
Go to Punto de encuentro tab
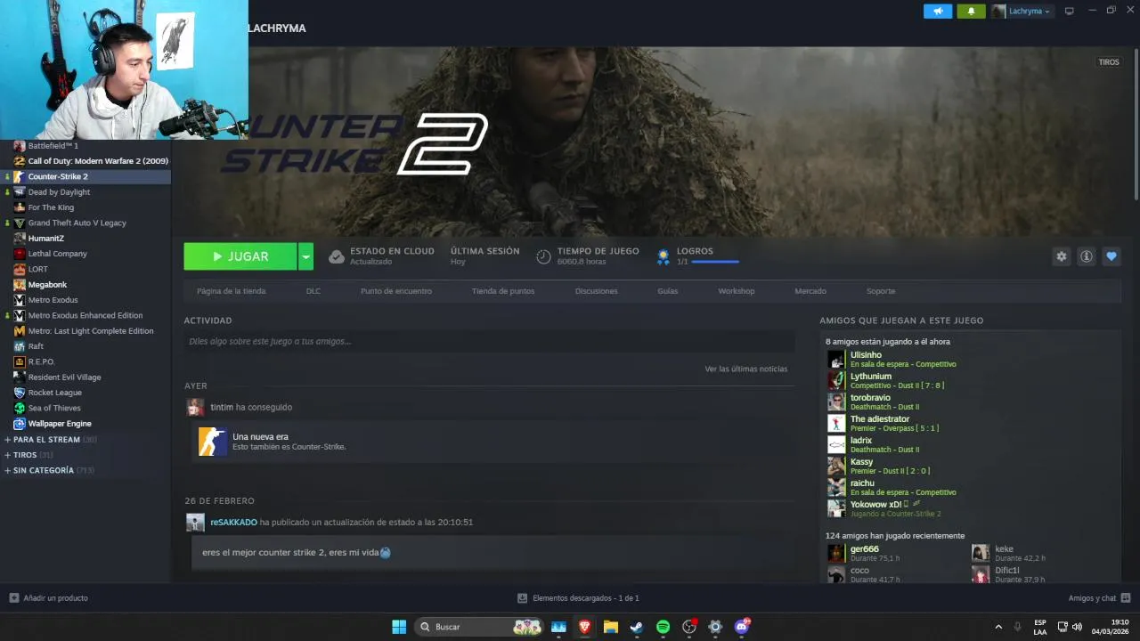click(396, 291)
